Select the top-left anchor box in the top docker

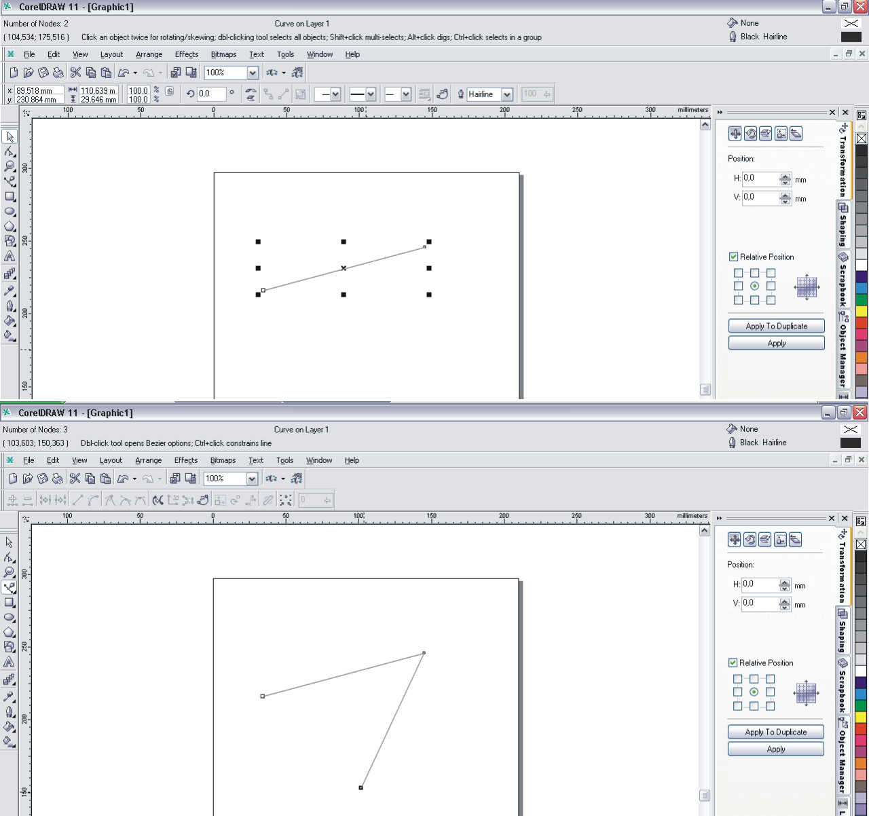click(738, 273)
